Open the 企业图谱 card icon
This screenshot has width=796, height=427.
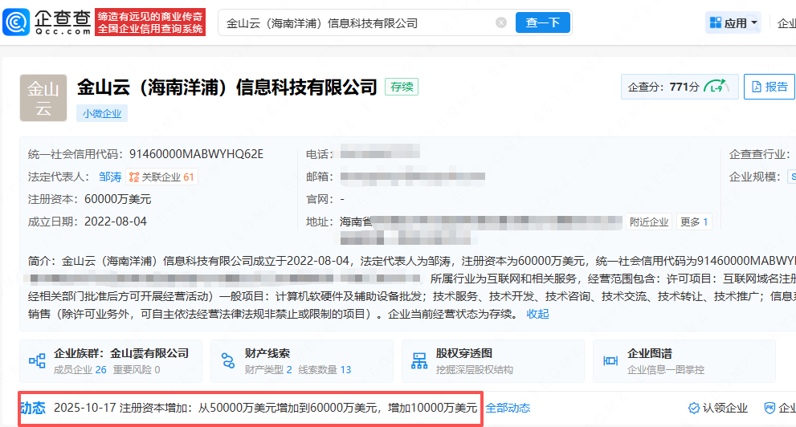[610, 361]
